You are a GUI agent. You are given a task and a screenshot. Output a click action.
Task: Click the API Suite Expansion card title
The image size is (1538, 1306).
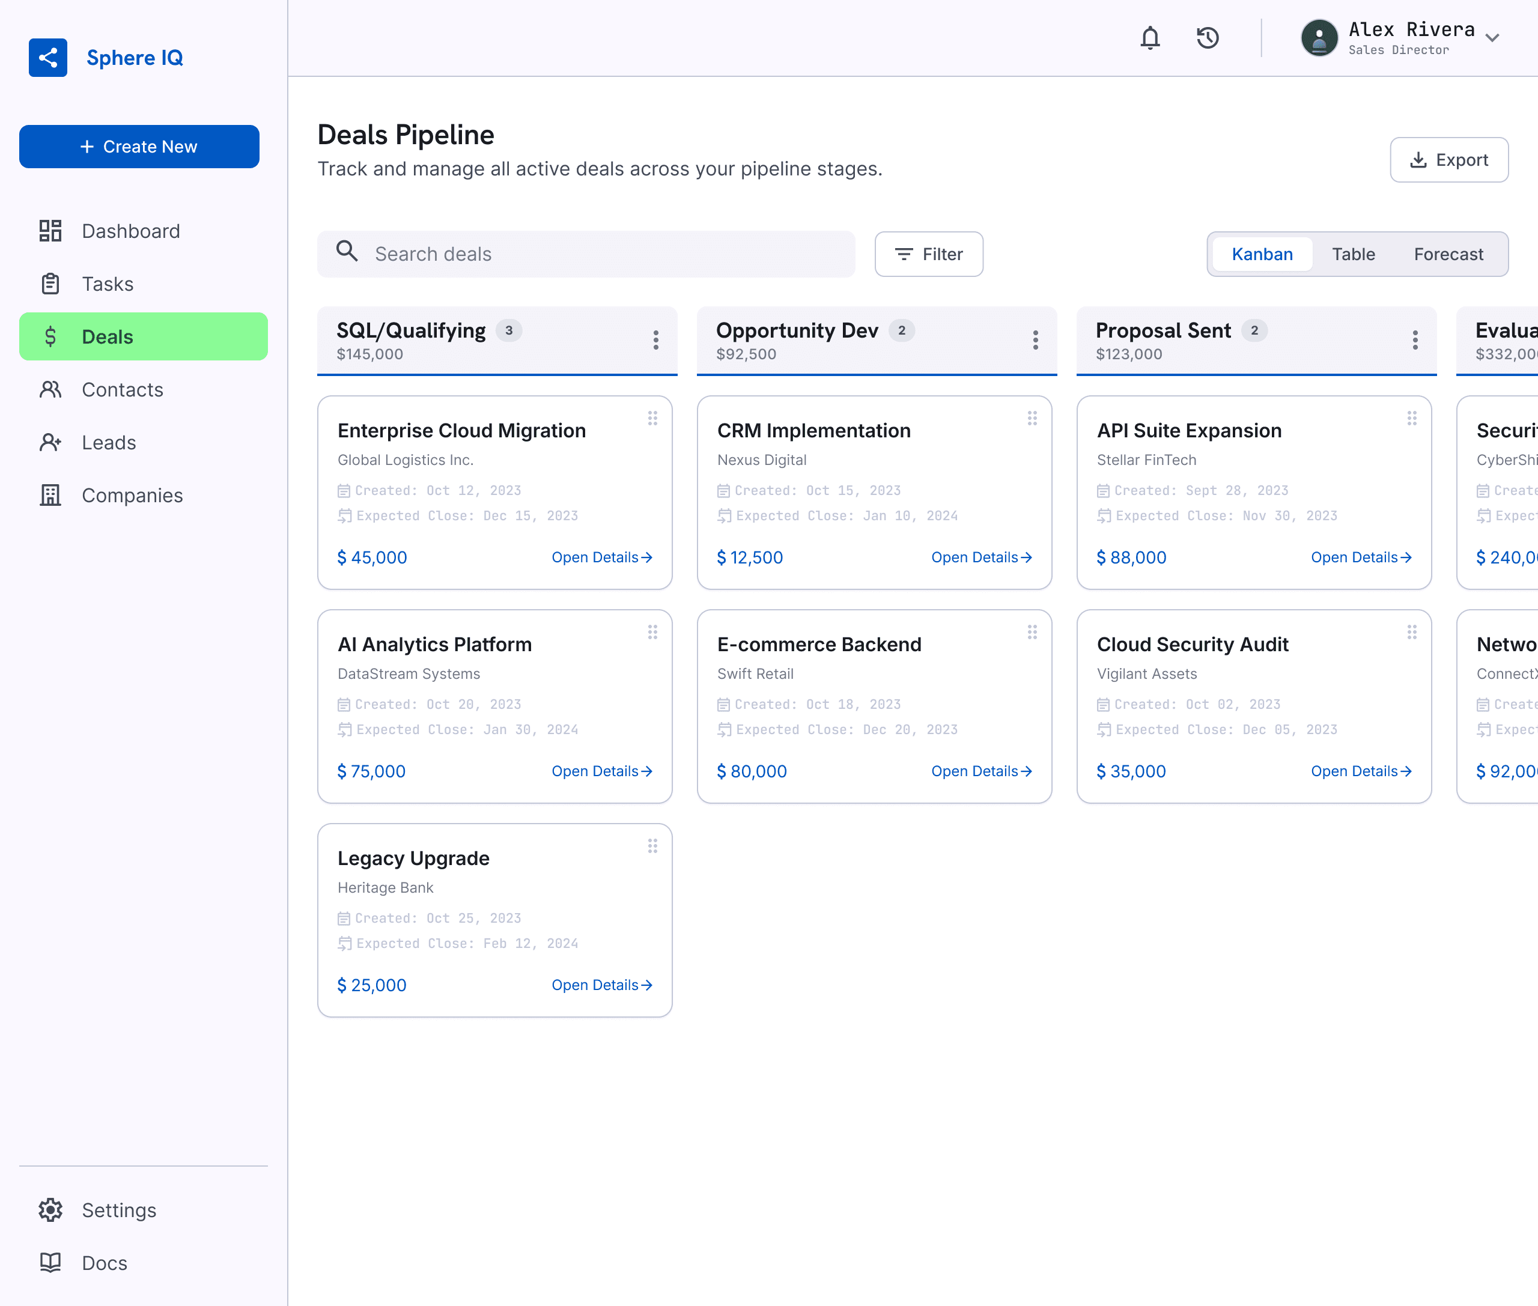1189,431
